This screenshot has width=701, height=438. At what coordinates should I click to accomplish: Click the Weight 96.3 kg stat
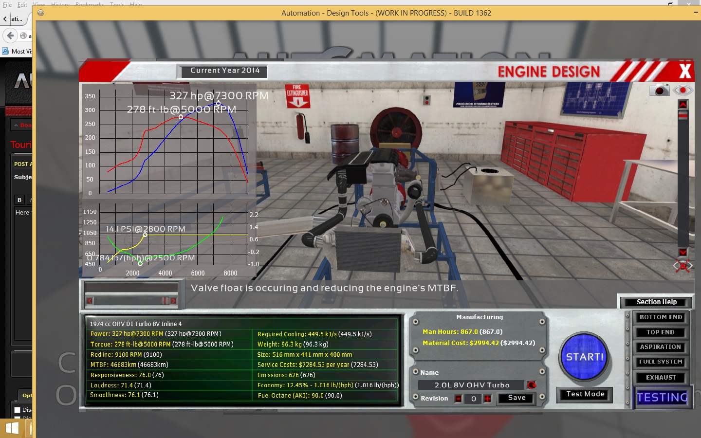tap(325, 344)
